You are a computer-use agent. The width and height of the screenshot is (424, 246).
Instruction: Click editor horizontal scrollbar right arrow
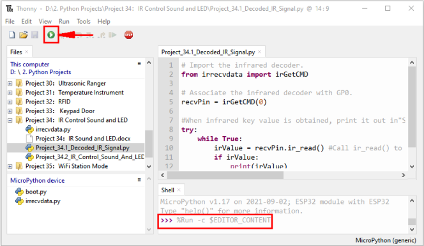tap(404, 175)
